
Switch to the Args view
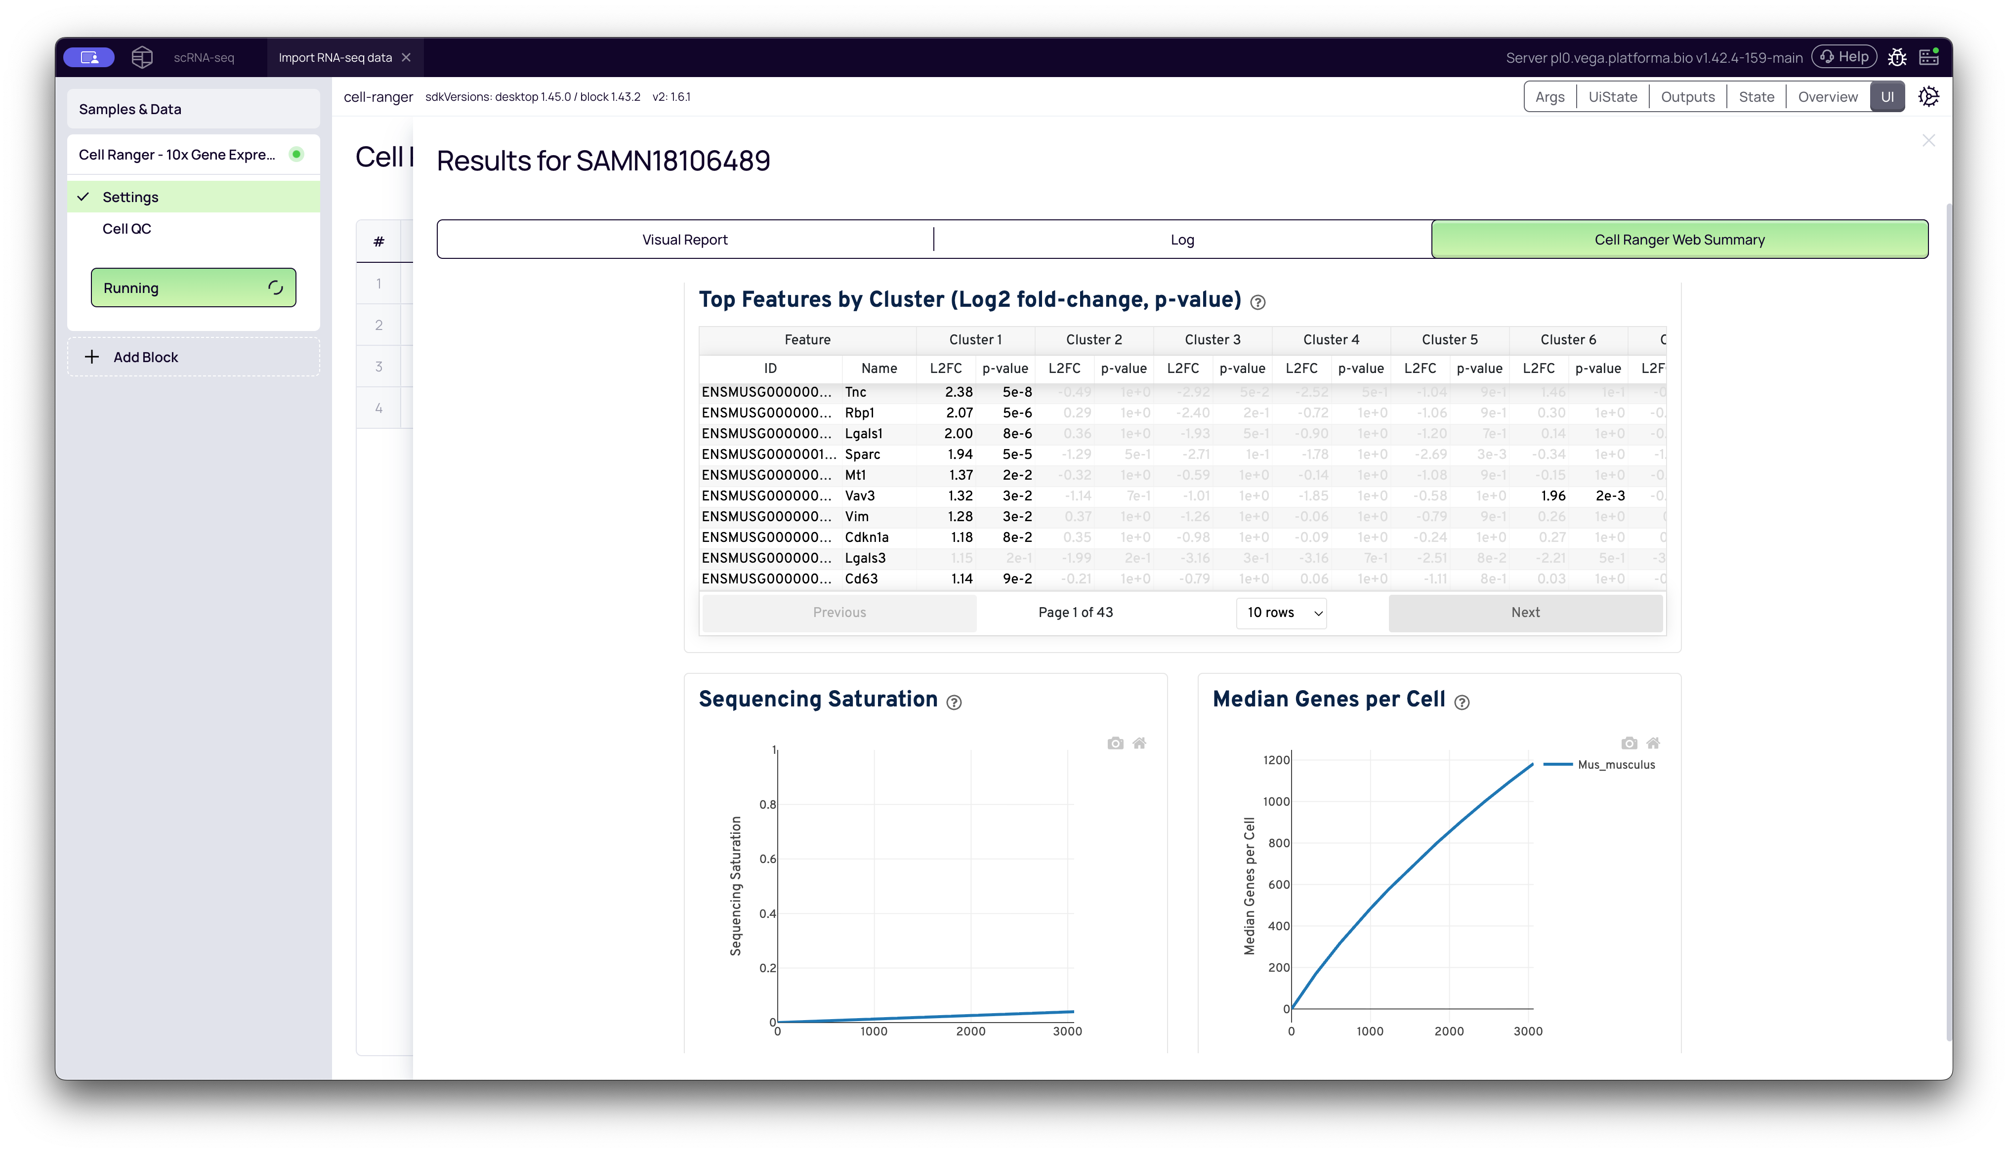pyautogui.click(x=1549, y=96)
